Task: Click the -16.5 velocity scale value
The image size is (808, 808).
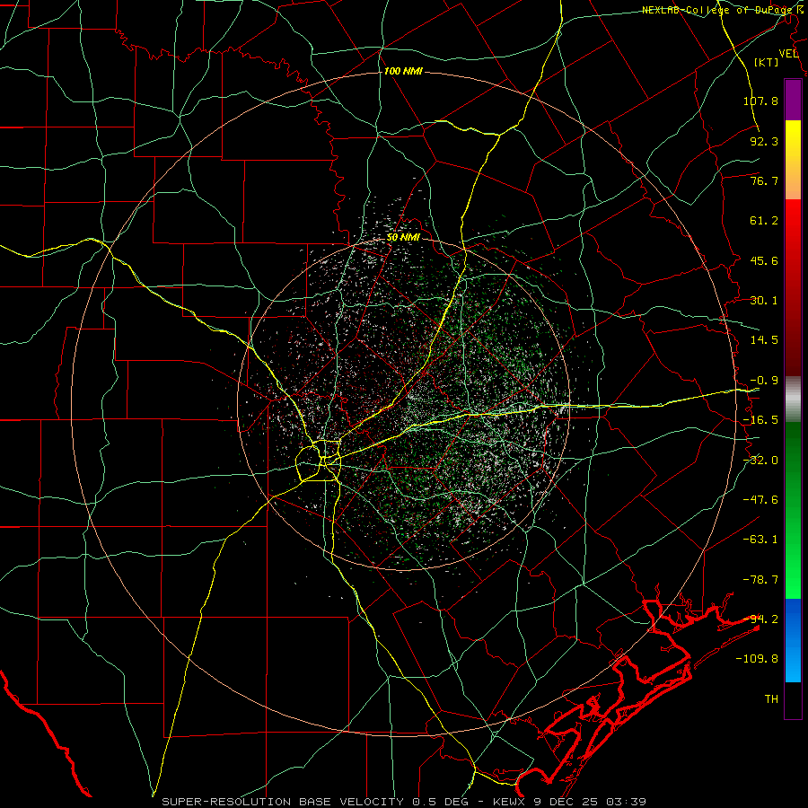Action: coord(760,420)
